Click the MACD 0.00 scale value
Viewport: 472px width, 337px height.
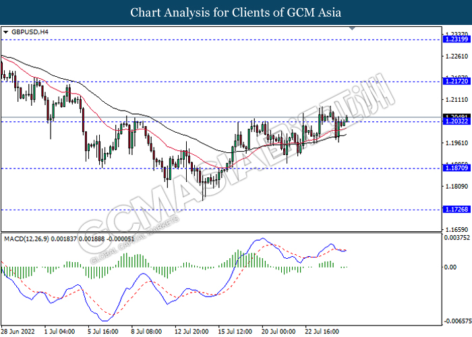click(x=450, y=267)
